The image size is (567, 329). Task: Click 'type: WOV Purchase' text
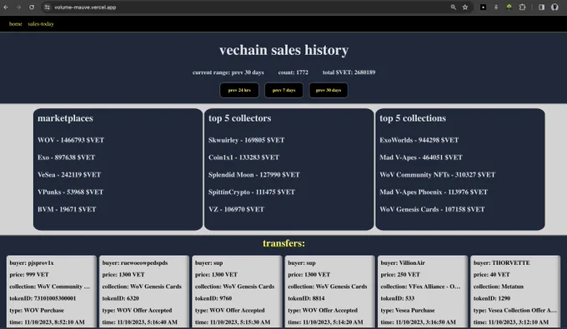[x=37, y=310]
